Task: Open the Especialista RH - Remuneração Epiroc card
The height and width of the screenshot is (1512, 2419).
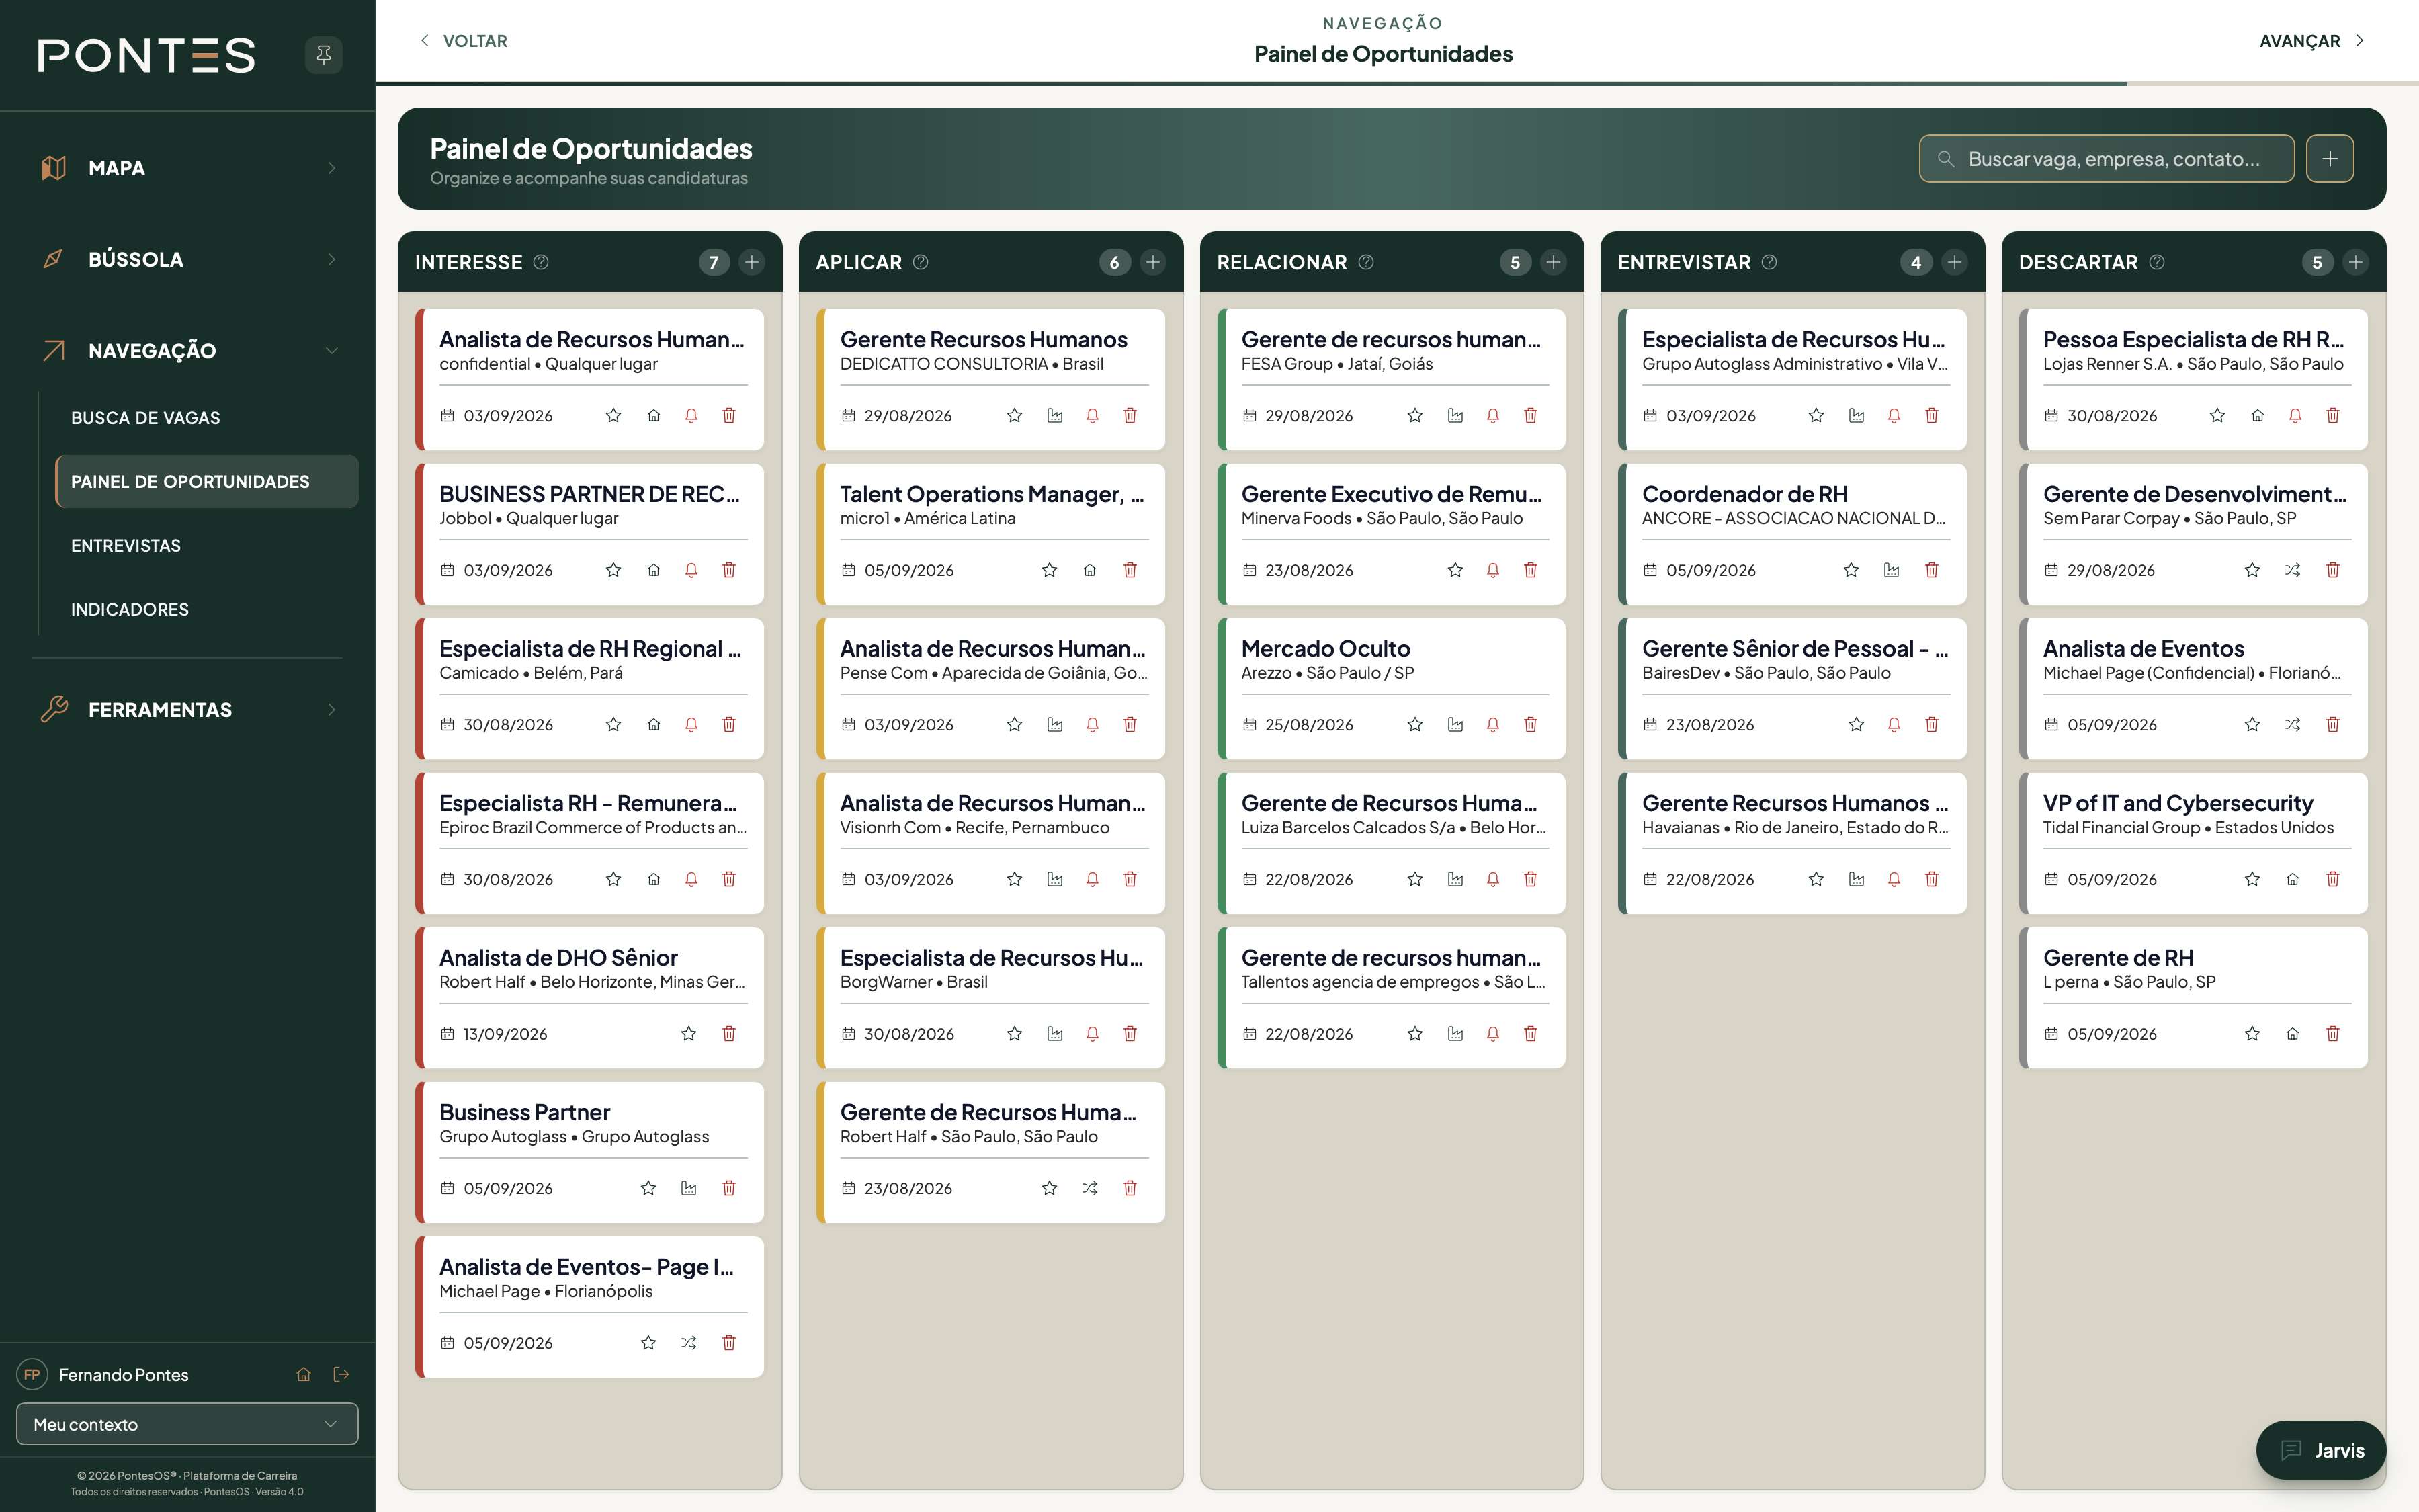Action: click(x=590, y=843)
